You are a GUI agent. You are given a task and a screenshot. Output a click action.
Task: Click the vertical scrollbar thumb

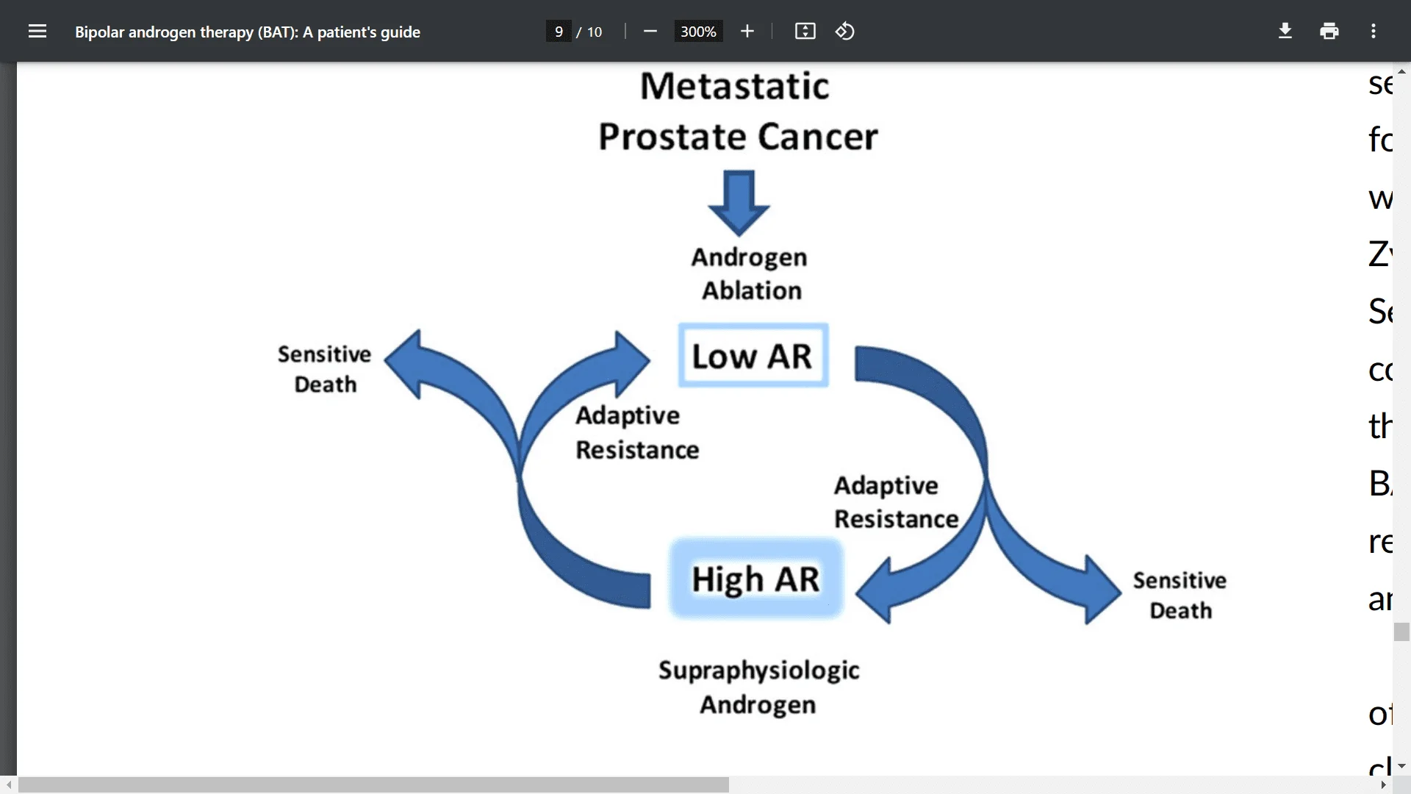click(x=1401, y=632)
